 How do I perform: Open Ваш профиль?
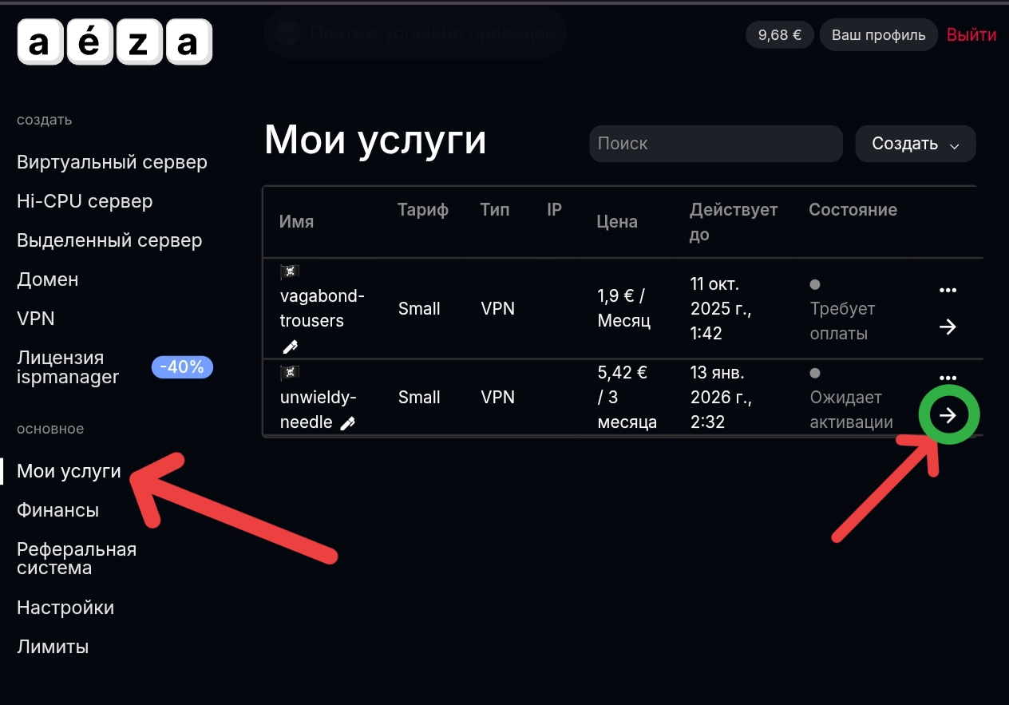(x=878, y=35)
